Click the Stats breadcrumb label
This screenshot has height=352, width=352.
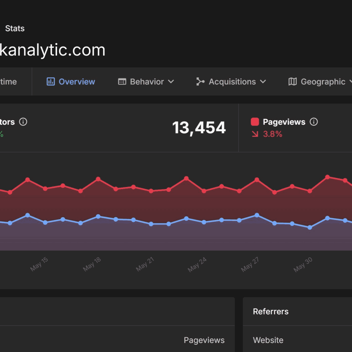pyautogui.click(x=15, y=29)
